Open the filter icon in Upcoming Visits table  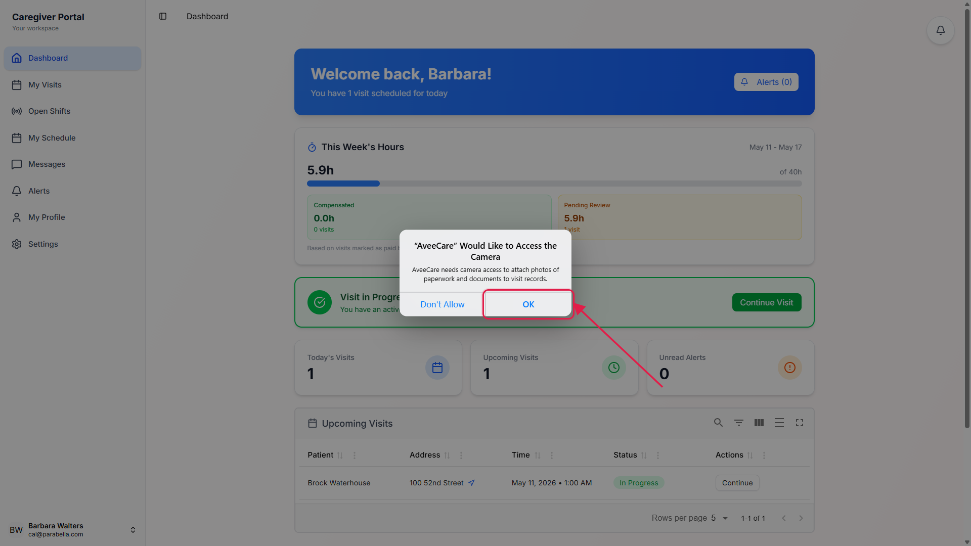[739, 423]
